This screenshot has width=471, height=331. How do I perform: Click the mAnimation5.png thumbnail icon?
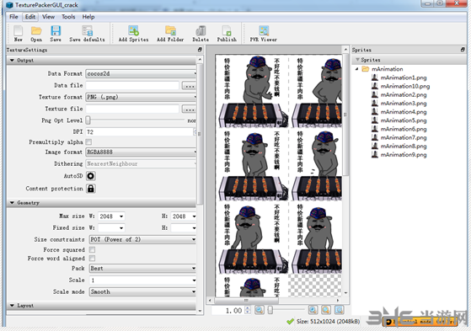click(x=375, y=120)
